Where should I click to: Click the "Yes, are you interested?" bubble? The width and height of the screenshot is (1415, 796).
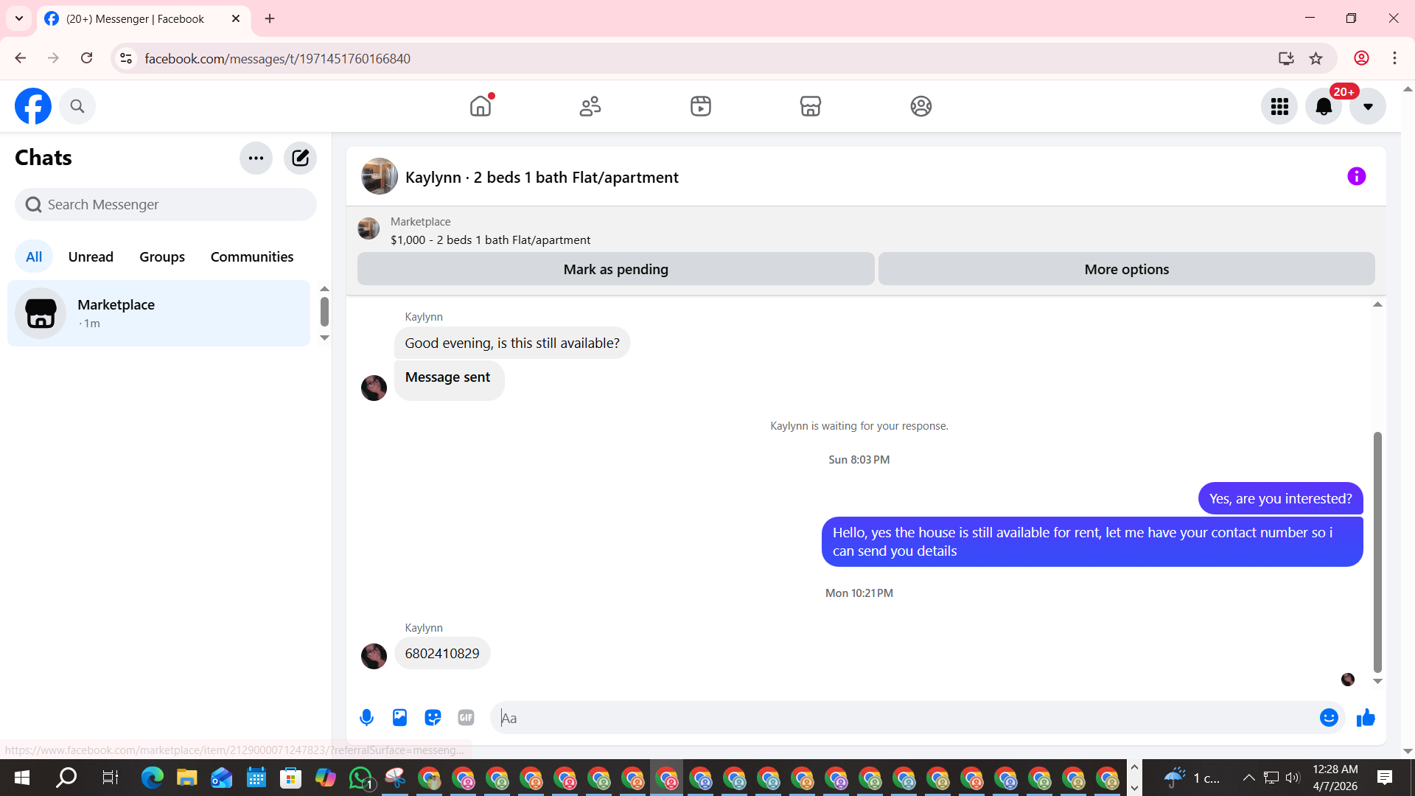tap(1281, 499)
